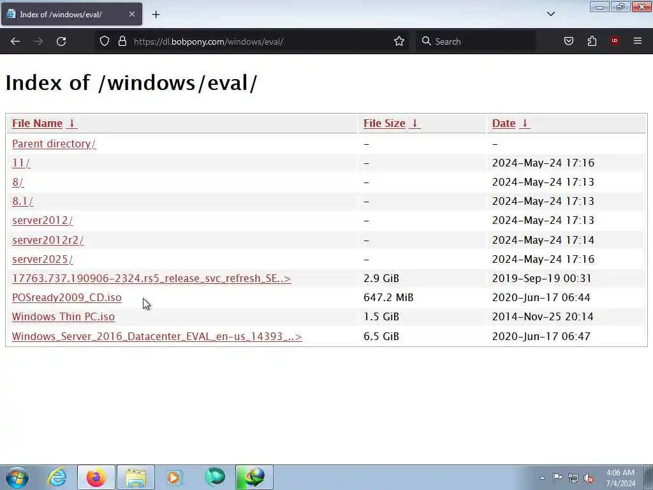The height and width of the screenshot is (490, 653).
Task: Open the Parent directory/ link
Action: click(54, 144)
